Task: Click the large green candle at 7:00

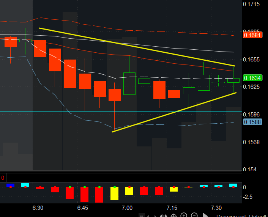Action: tap(129, 83)
